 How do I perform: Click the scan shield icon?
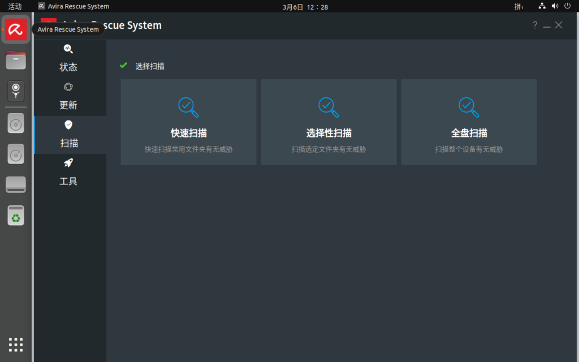[x=68, y=125]
